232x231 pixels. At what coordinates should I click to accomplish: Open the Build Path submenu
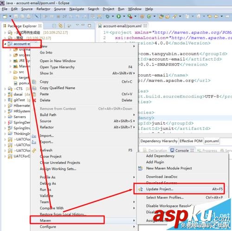(x=84, y=115)
